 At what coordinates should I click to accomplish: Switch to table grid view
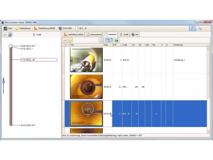[102, 40]
